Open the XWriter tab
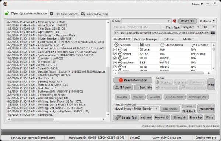 click(169, 40)
